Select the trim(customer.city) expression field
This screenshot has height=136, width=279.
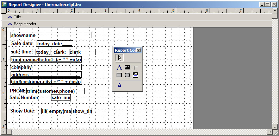[46, 82]
